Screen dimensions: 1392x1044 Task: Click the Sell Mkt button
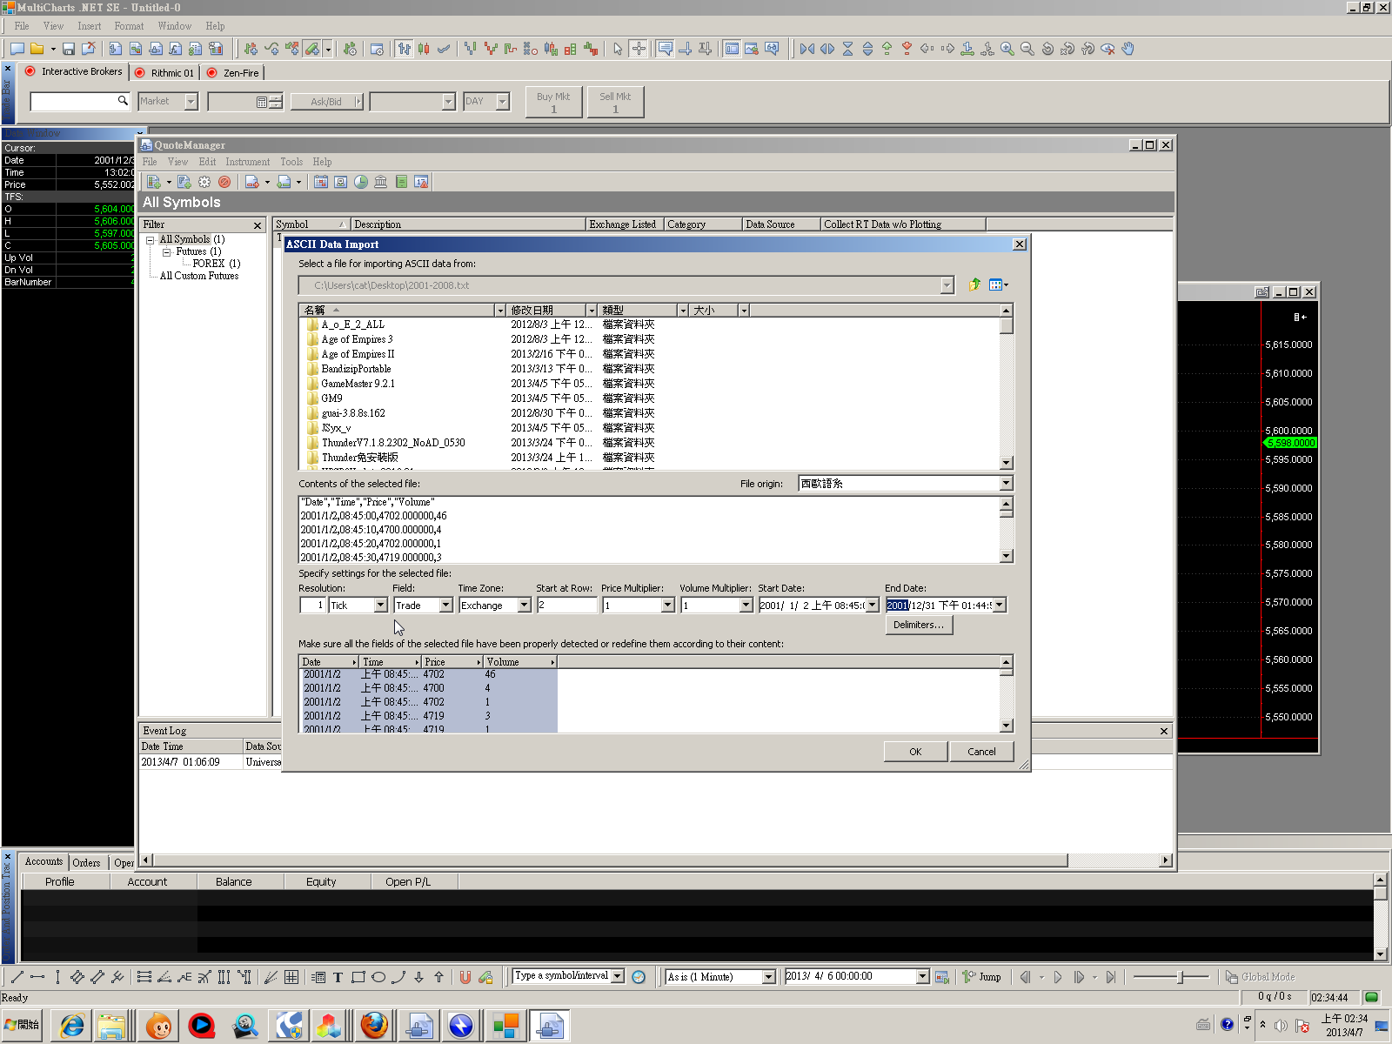click(x=615, y=102)
